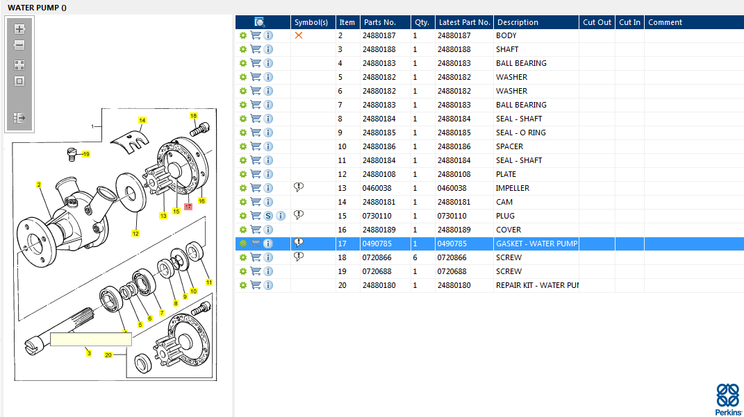Add REPAIR KIT item 20 to cart
Screen dimensions: 744x417
(256, 285)
